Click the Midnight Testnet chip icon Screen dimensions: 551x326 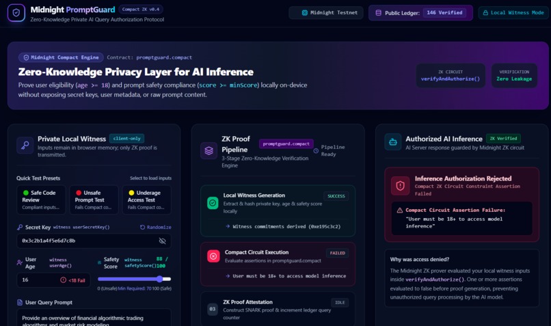point(305,13)
